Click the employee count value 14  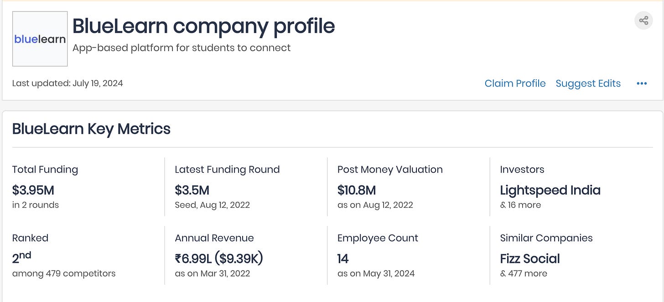[x=343, y=259]
